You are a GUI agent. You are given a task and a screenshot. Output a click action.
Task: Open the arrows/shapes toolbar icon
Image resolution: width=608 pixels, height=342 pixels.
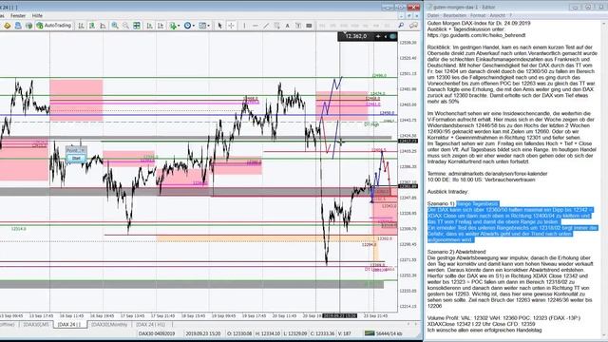[309, 26]
